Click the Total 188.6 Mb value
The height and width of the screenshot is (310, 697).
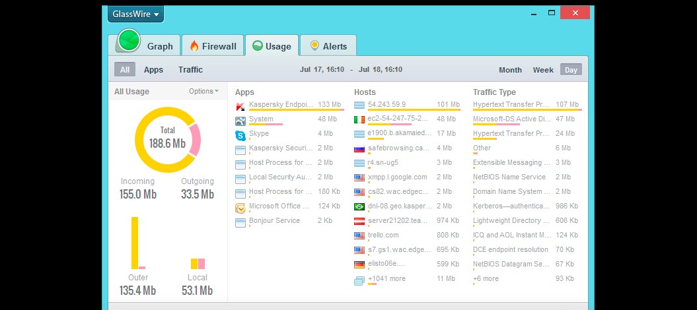coord(167,144)
